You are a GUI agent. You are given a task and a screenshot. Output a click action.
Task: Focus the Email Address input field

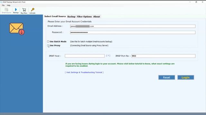(x=133, y=26)
